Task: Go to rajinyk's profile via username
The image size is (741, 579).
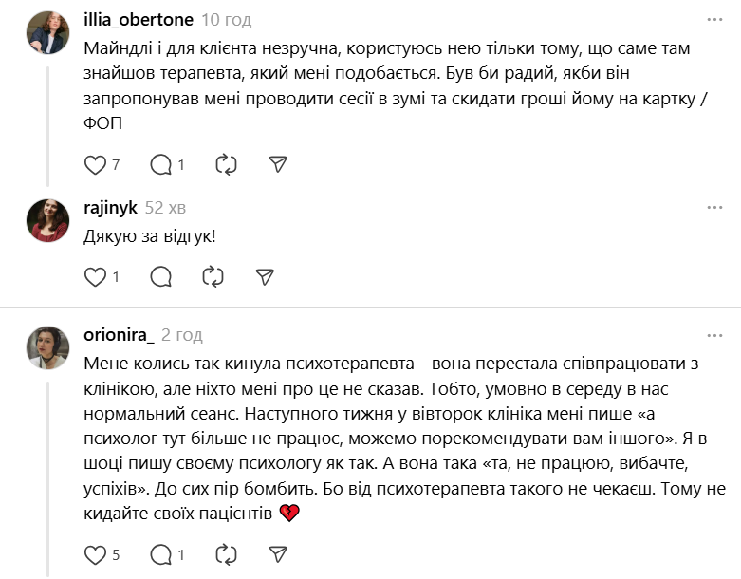Action: coord(110,208)
